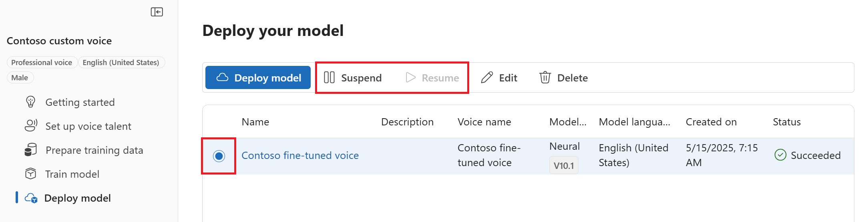
Task: Click the Train model cube icon
Action: click(x=31, y=174)
